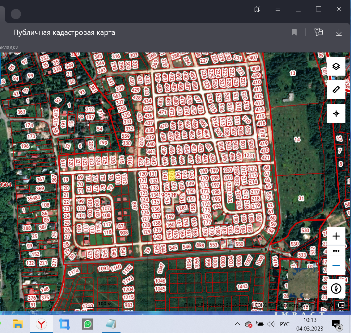
Task: Adjust the system volume from tray
Action: (x=271, y=324)
